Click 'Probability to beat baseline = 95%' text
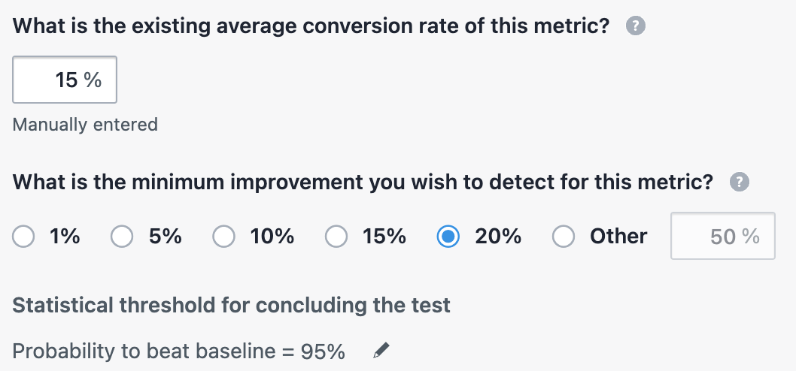Viewport: 796px width, 371px height. point(179,351)
